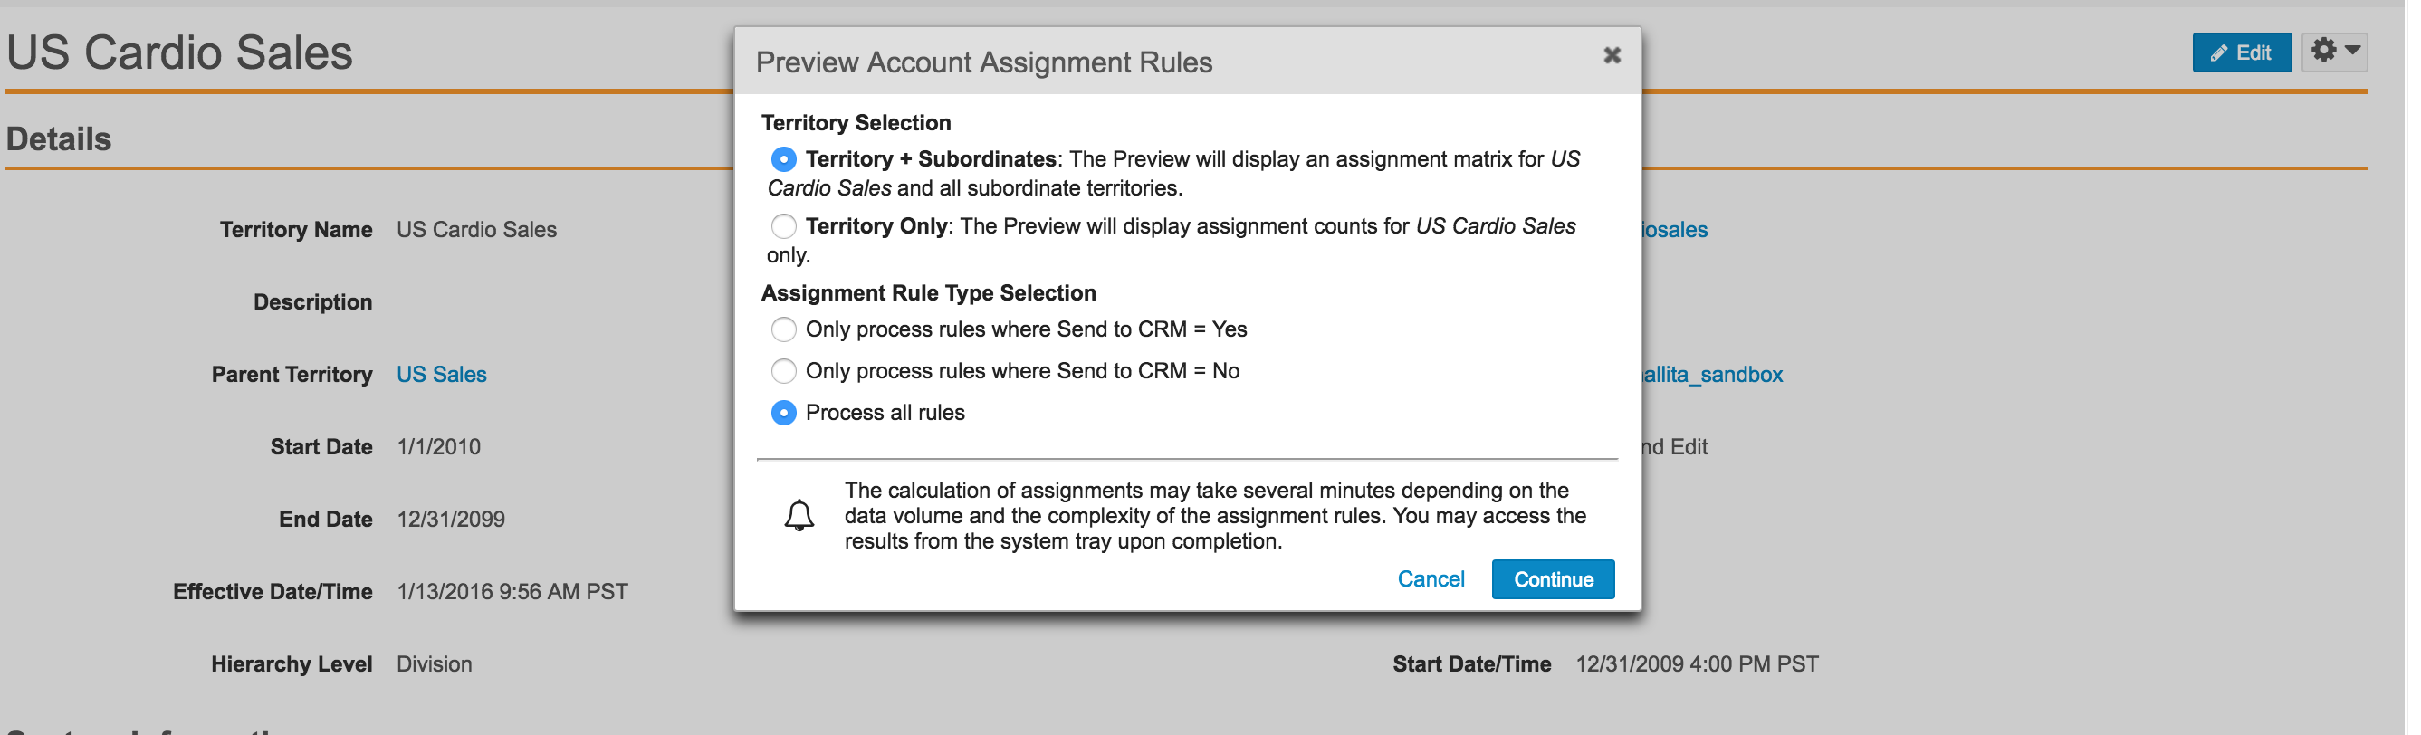Click the Details section heading

pos(59,140)
